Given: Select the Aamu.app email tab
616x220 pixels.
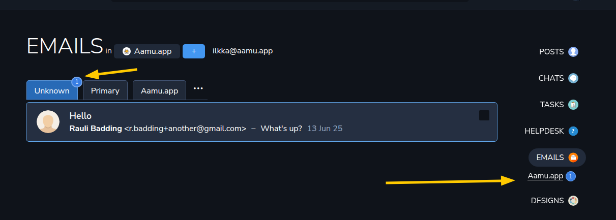Looking at the screenshot, I should (159, 90).
